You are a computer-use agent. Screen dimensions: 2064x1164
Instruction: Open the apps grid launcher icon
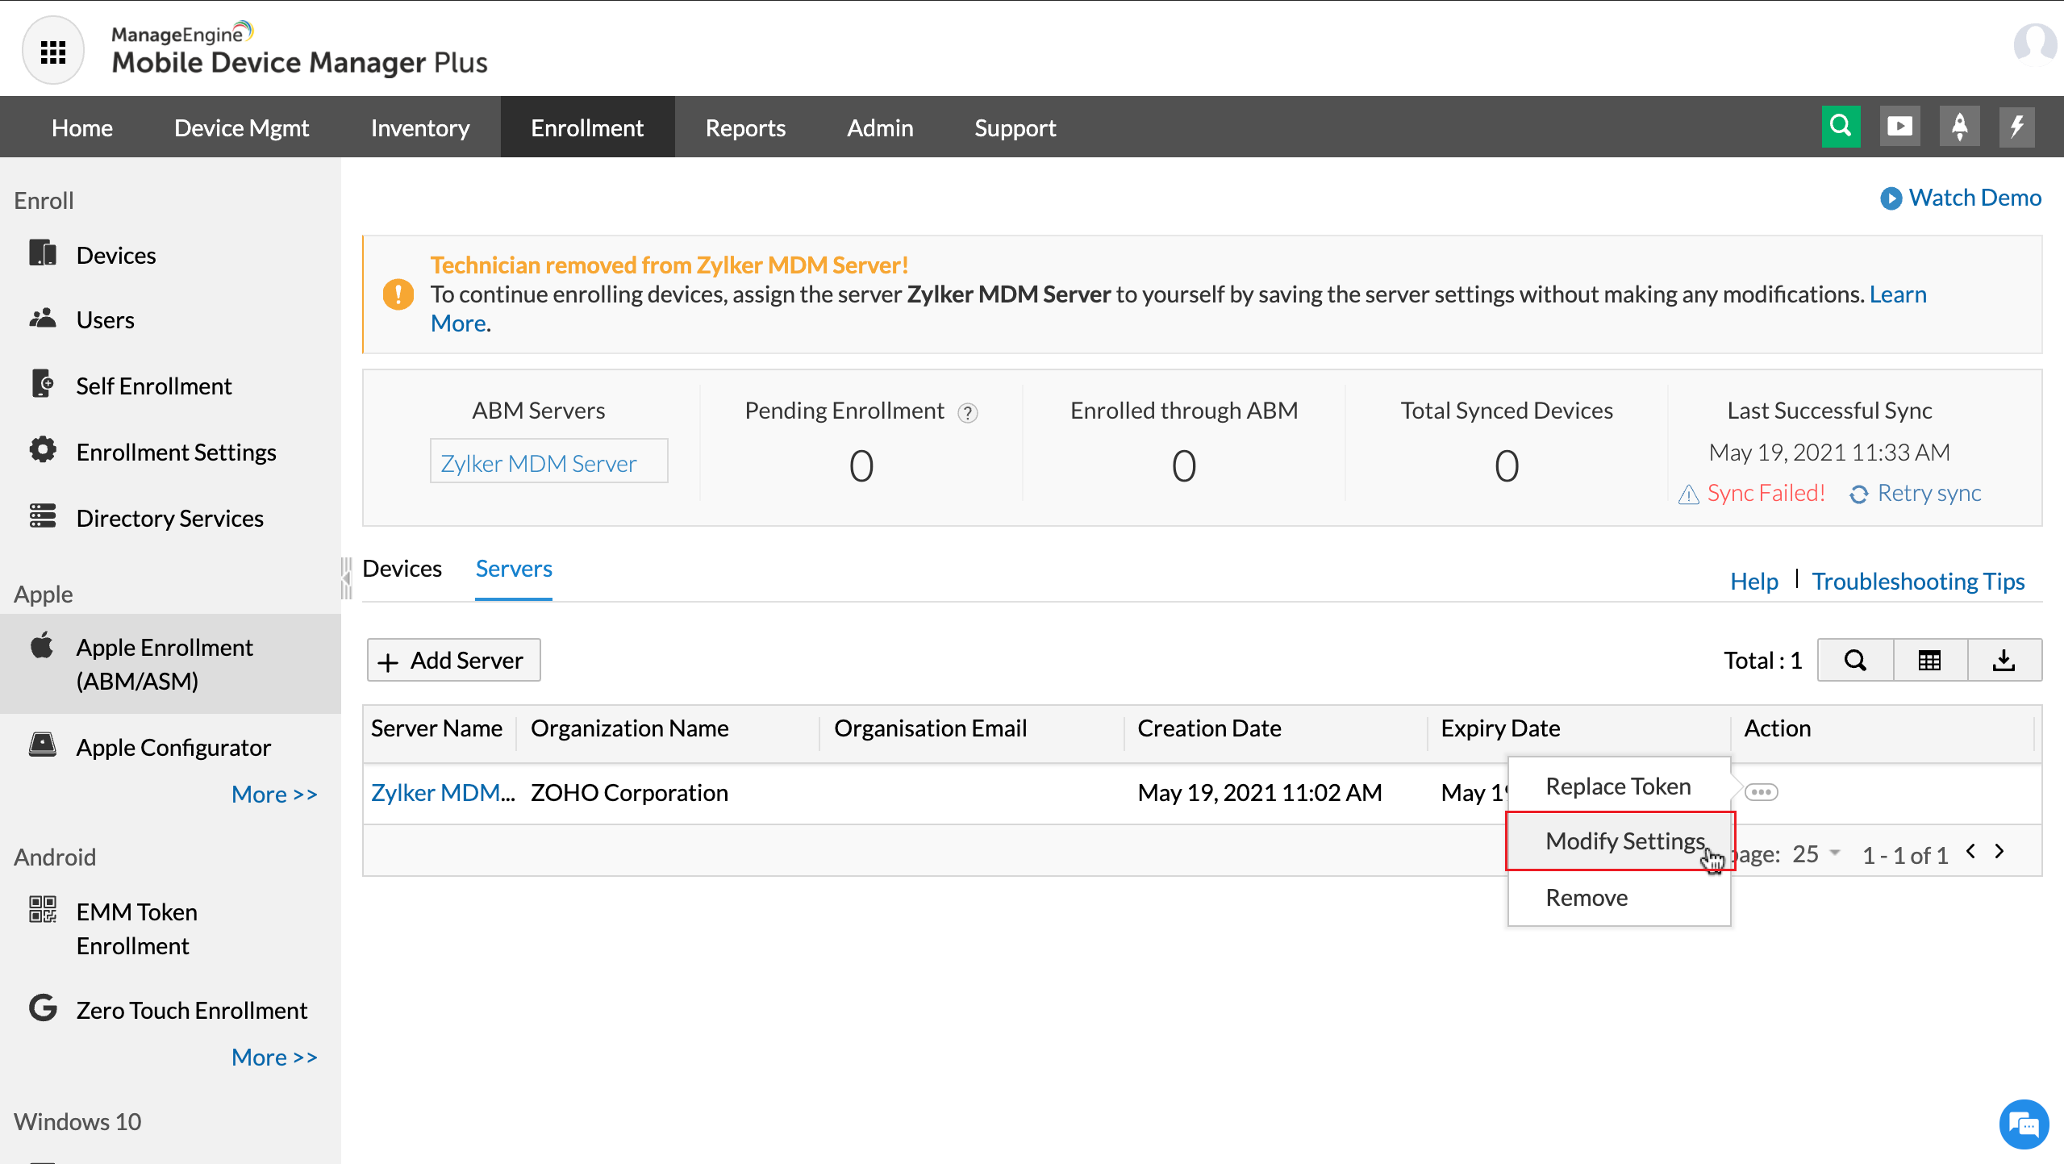pos(53,52)
